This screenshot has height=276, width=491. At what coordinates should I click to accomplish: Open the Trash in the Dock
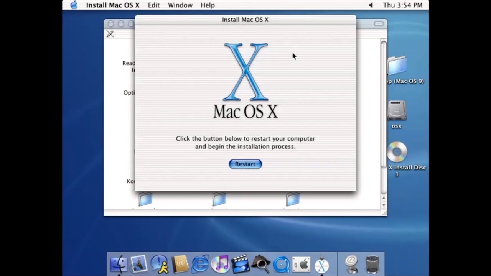(x=372, y=264)
